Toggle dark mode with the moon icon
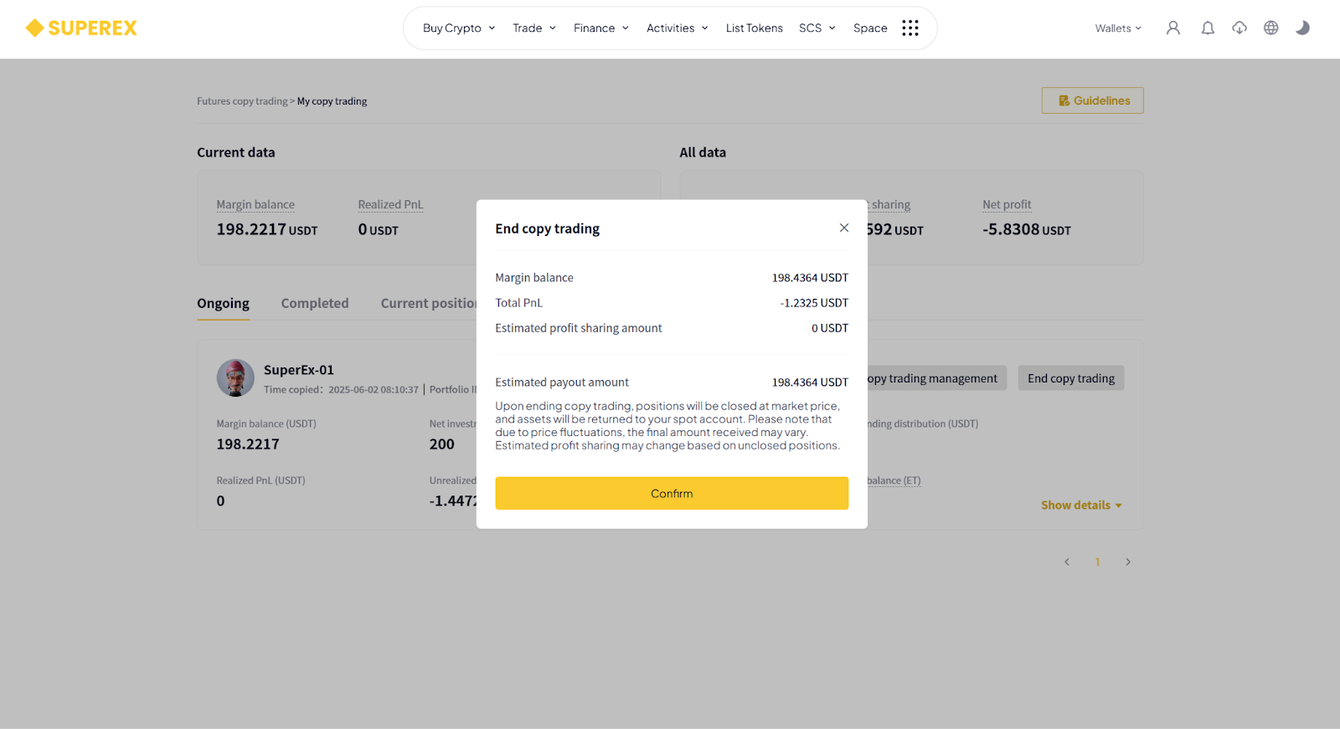The height and width of the screenshot is (729, 1340). [x=1302, y=28]
